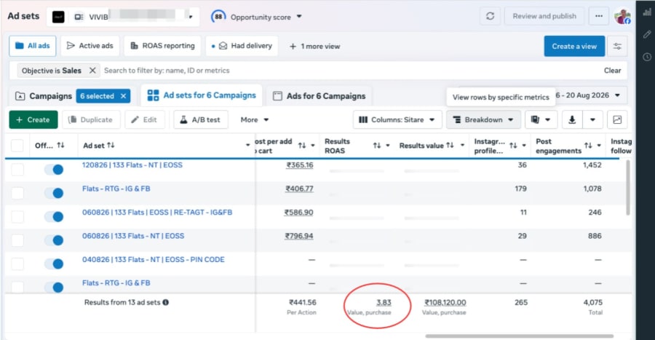
Task: Sort by Instagram profile visits column
Action: pos(513,146)
